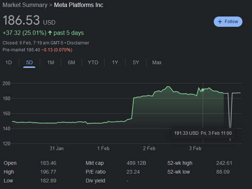This screenshot has width=252, height=189.
Task: Select the YTD chart tab
Action: tap(93, 62)
